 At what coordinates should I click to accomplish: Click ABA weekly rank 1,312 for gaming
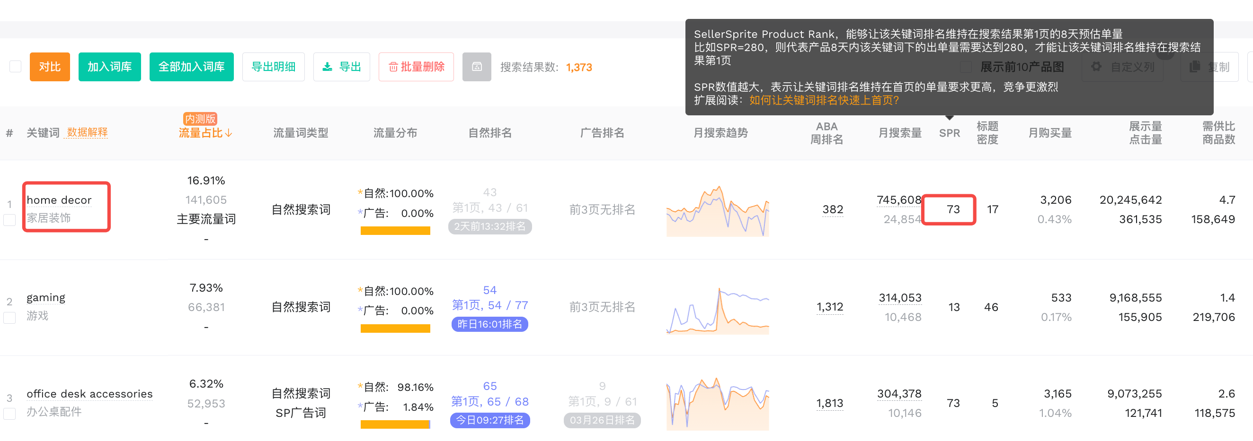(829, 307)
